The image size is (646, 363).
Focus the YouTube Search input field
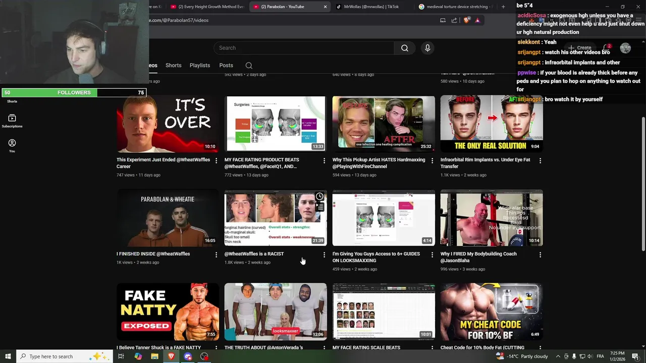tap(303, 48)
